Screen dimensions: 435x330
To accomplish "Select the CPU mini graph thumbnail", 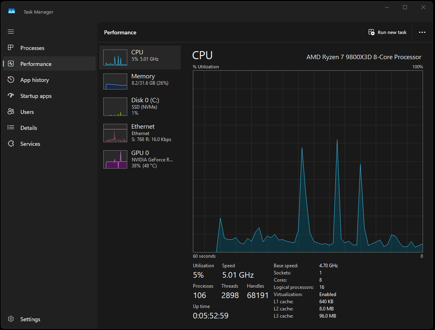I will click(115, 58).
